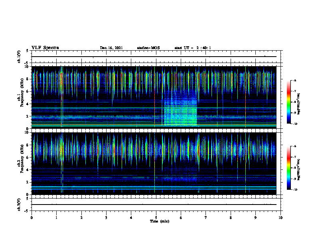This screenshot has height=244, width=316.
Task: Click time tick label "3" on the bottom axis
Action: pos(107,218)
